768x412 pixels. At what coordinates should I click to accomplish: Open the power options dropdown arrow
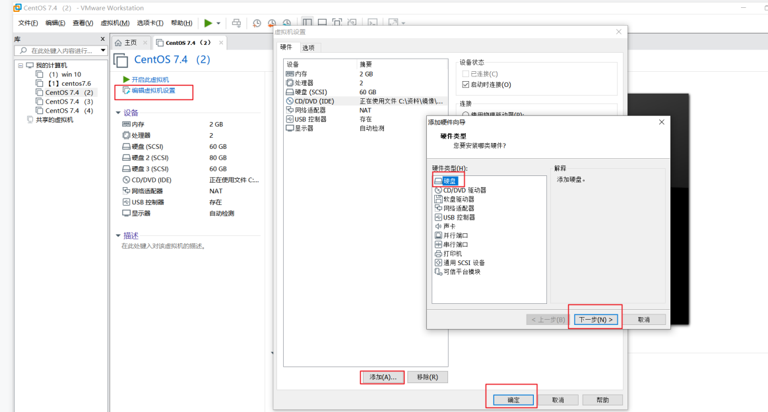[218, 23]
